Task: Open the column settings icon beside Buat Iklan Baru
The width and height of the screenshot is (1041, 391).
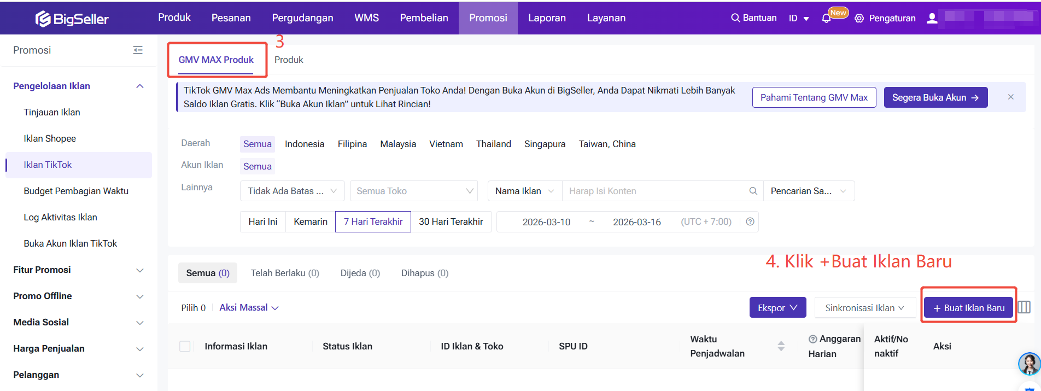Action: [x=1024, y=307]
